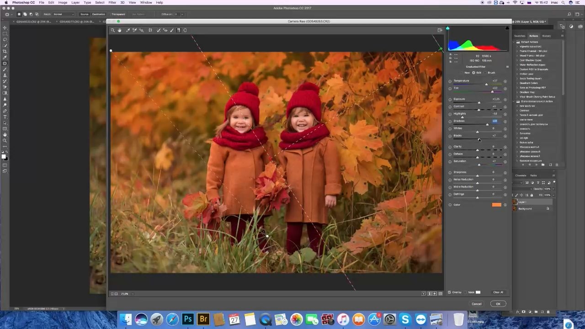Screen dimensions: 585x329
Task: Open the Patch mode dropdown showing Normal
Action: [x=64, y=14]
